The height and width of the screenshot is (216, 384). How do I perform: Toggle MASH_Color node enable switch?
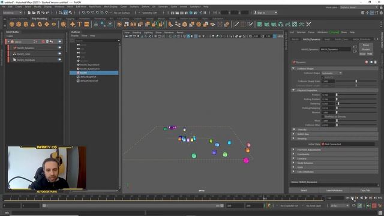pyautogui.click(x=59, y=54)
